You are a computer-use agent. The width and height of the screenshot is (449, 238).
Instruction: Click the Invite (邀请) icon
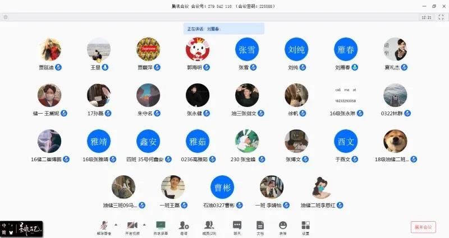(184, 226)
